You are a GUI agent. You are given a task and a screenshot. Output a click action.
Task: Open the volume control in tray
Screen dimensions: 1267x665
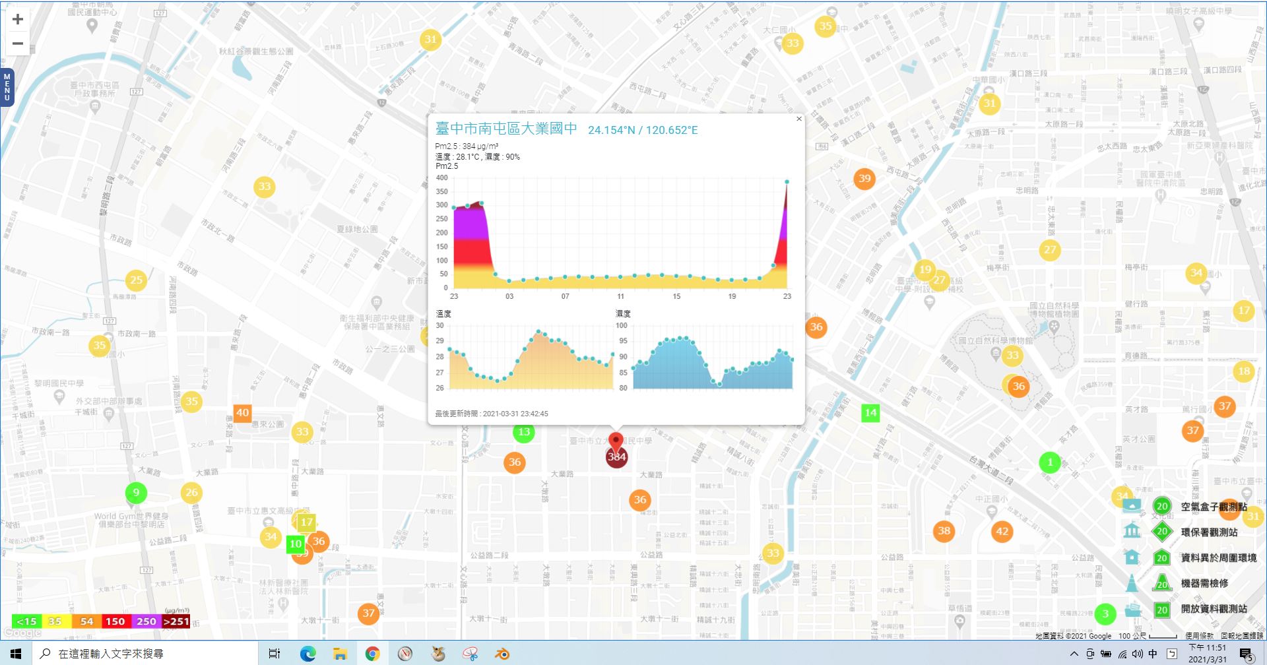click(1137, 654)
